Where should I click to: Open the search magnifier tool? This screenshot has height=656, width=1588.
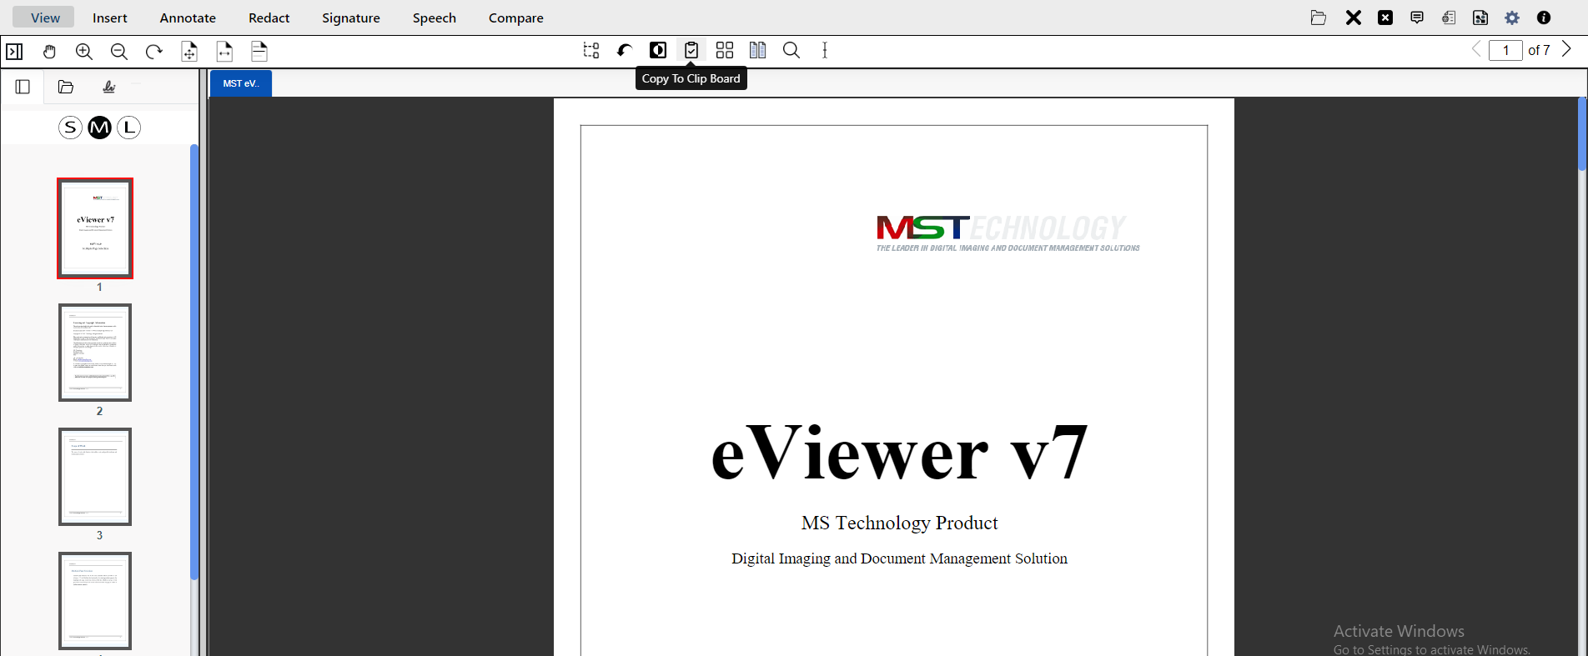791,51
